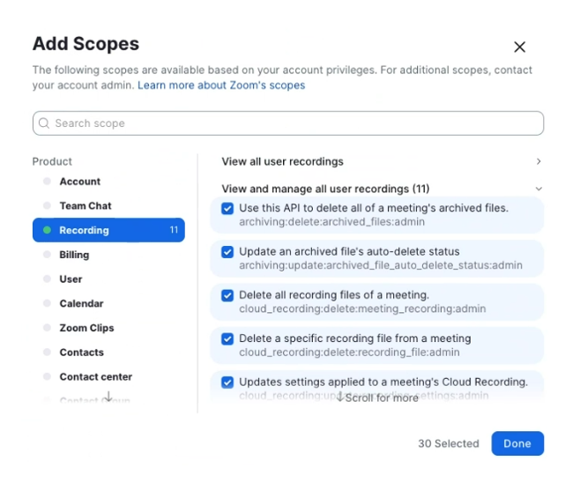The width and height of the screenshot is (573, 483).
Task: Click the status dot beside Contacts
Action: (47, 352)
